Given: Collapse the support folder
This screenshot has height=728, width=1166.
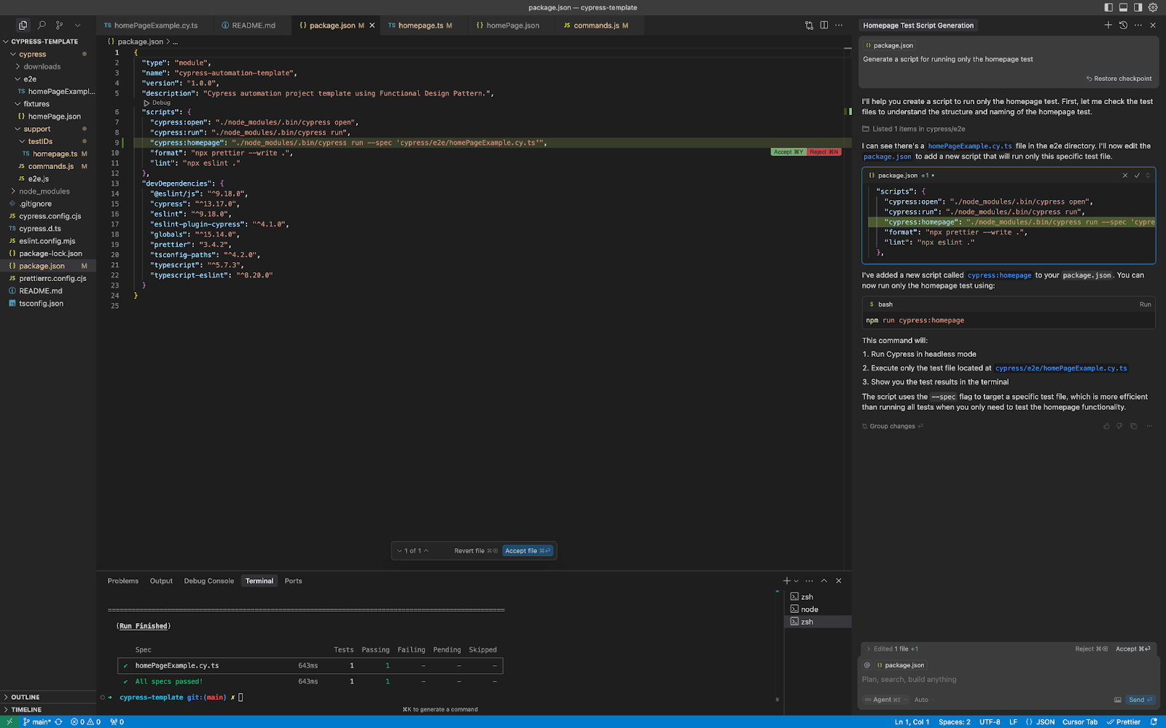Looking at the screenshot, I should 18,129.
